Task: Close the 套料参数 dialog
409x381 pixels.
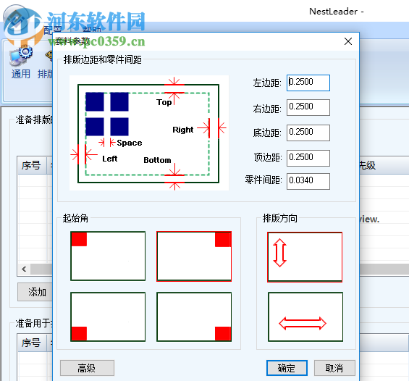Action: pos(348,41)
